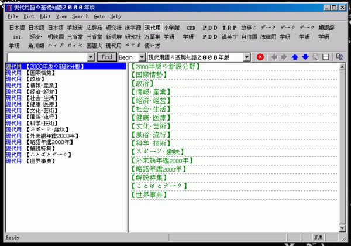
Task: Select the 小学館 dictionary button
Action: pyautogui.click(x=171, y=28)
